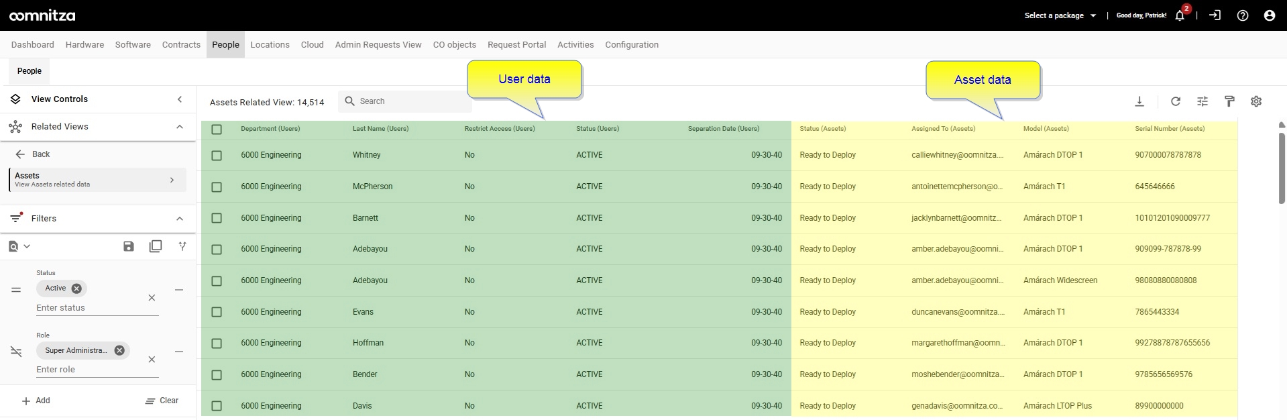Image resolution: width=1287 pixels, height=420 pixels.
Task: Open Admin Requests View menu
Action: tap(378, 45)
